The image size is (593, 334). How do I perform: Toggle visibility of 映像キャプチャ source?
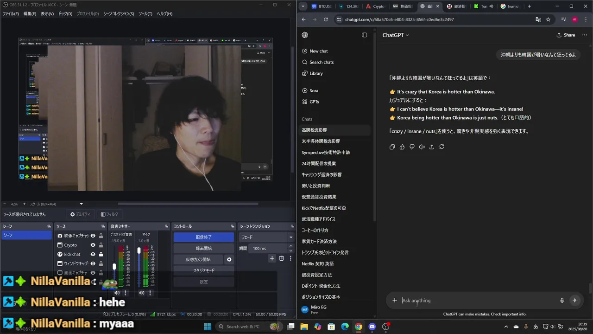[x=93, y=236]
